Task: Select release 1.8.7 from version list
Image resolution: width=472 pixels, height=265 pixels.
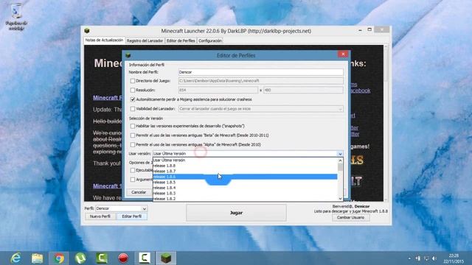Action: [245, 172]
